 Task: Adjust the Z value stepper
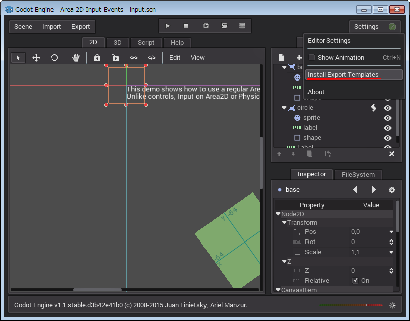391,271
